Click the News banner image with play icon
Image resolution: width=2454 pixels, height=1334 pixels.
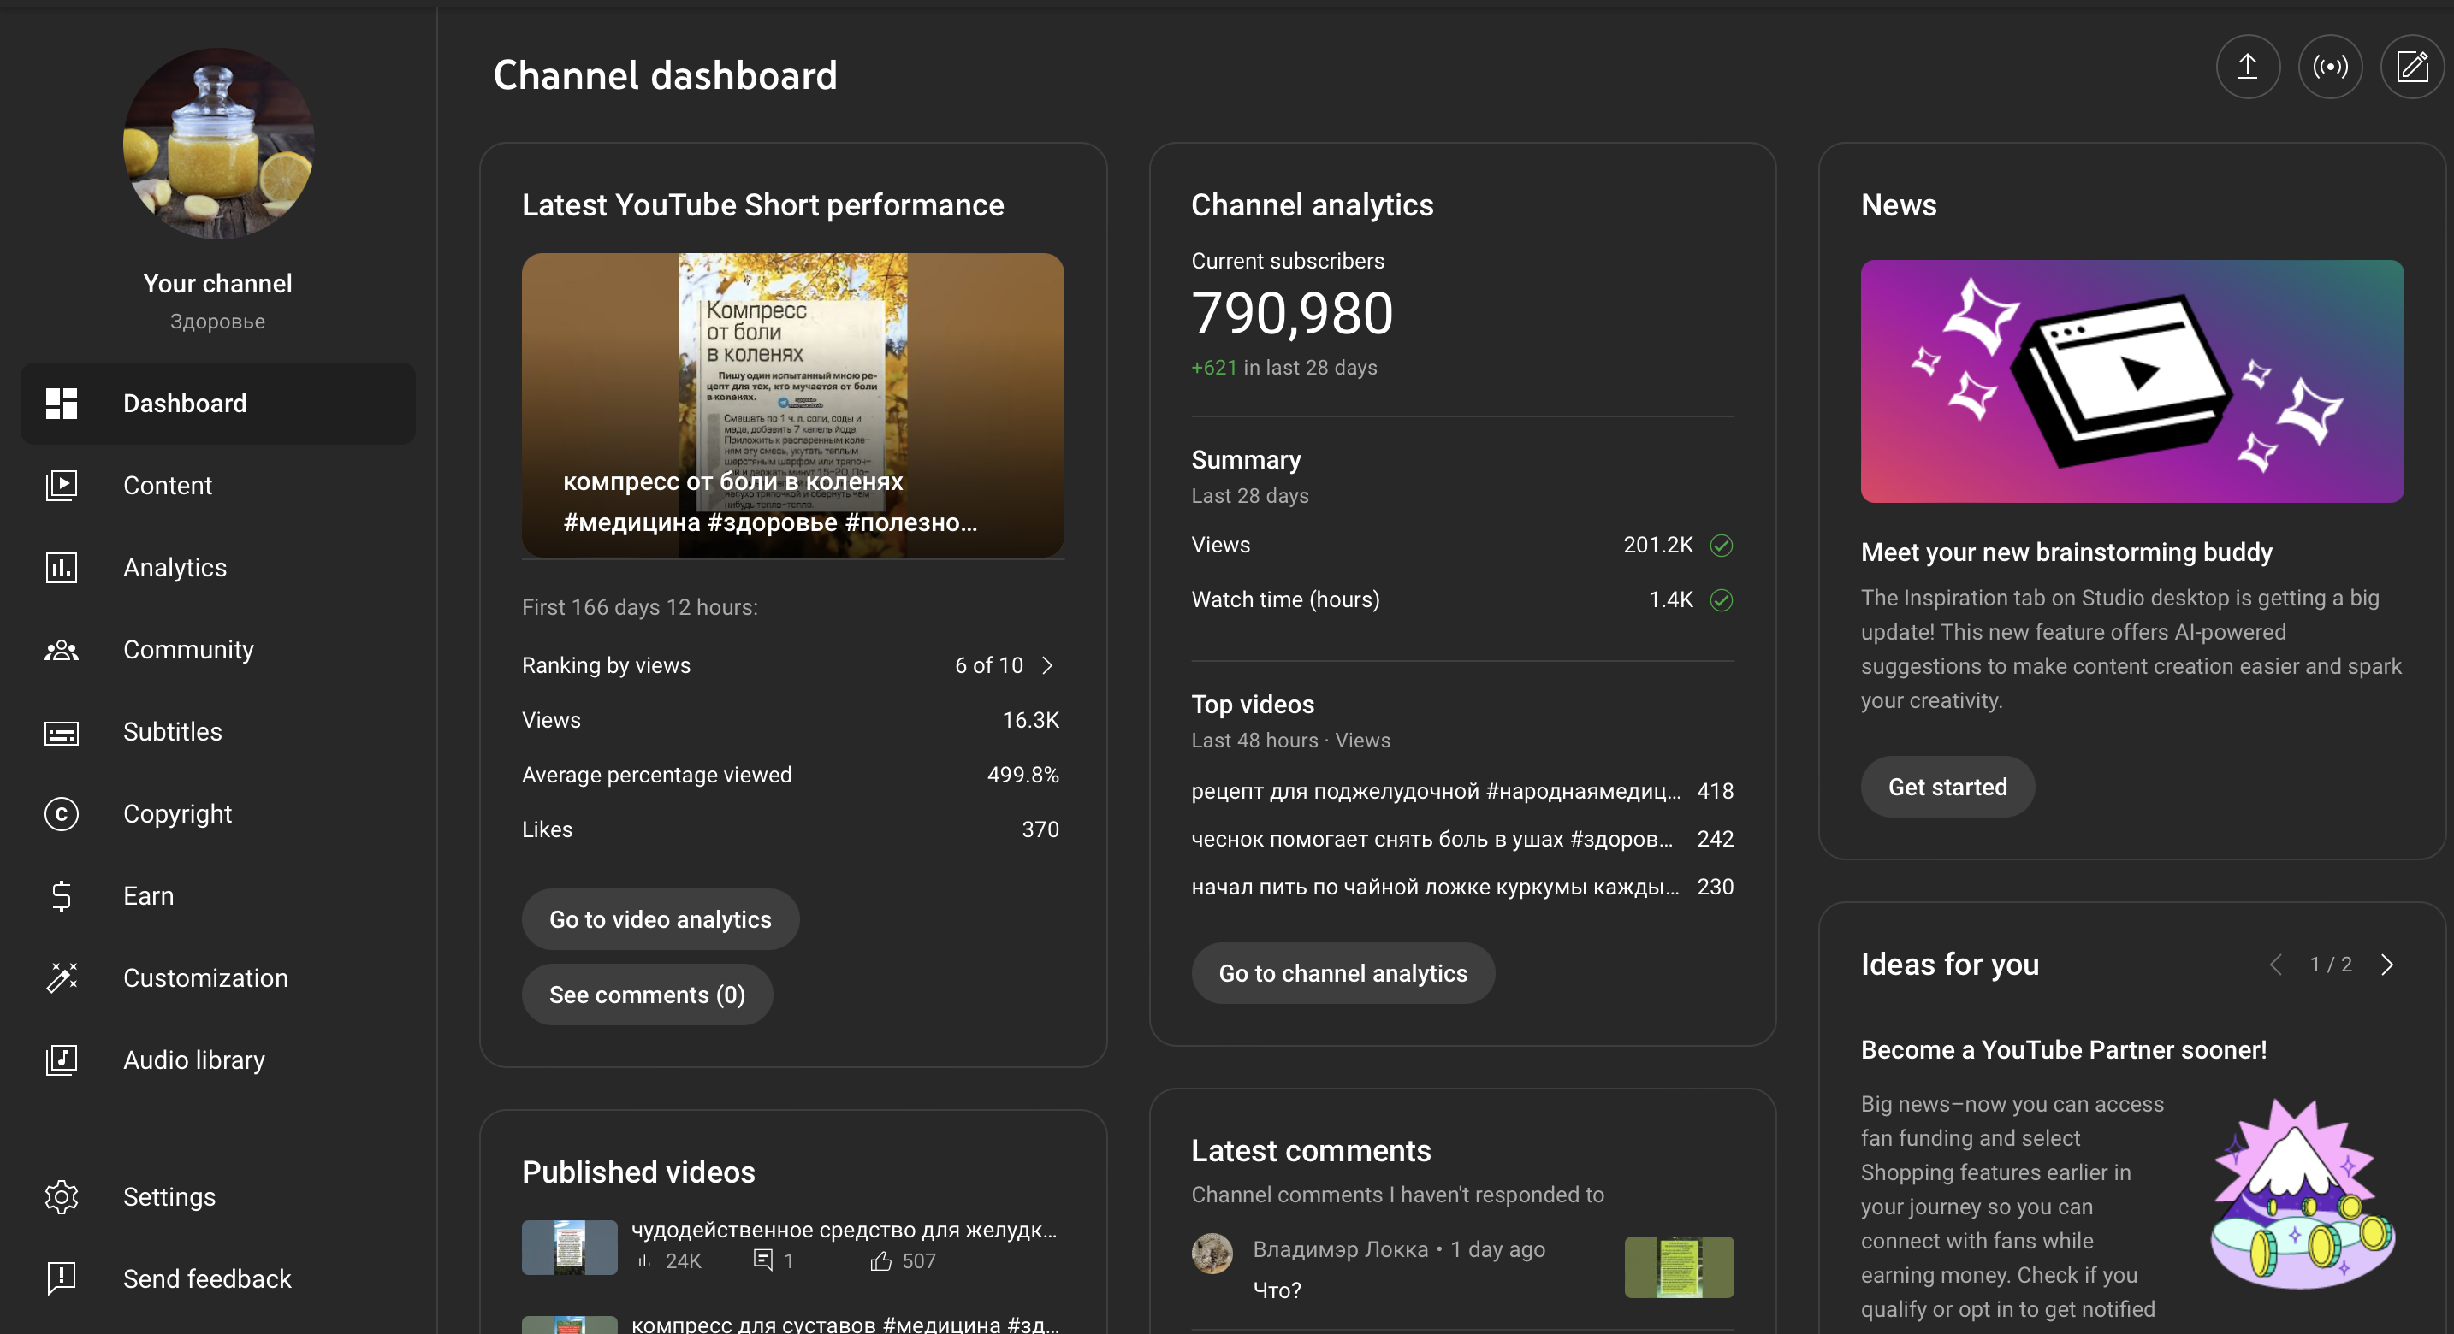pos(2132,381)
